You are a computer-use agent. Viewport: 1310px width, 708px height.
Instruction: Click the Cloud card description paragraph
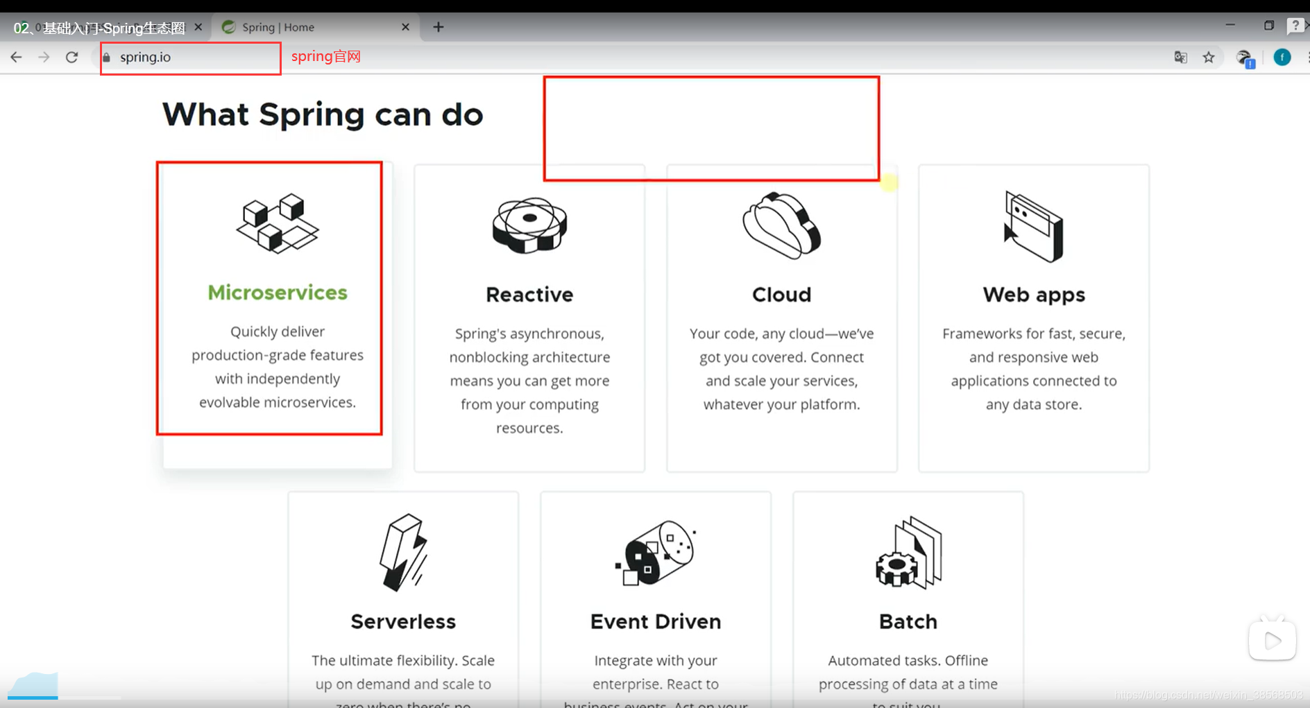pyautogui.click(x=782, y=369)
